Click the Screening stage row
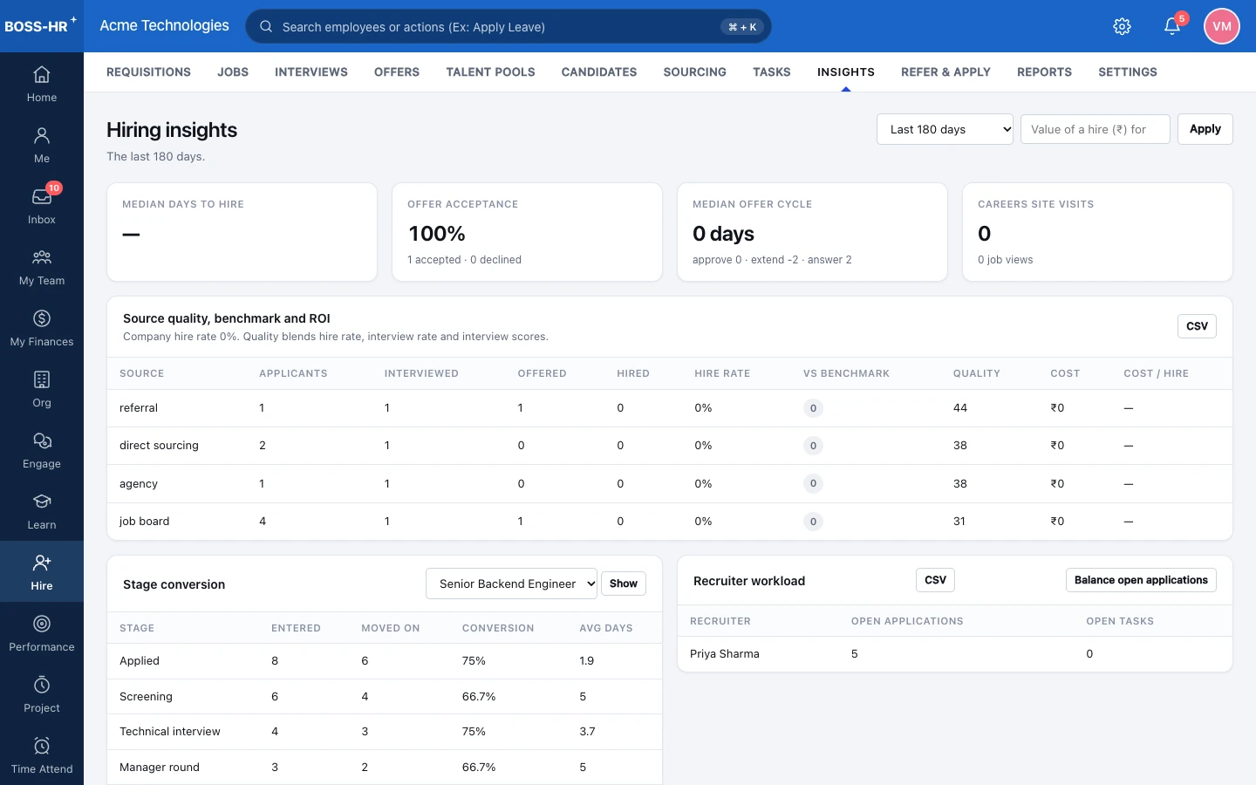Screen dimensions: 1256x785 [385, 697]
